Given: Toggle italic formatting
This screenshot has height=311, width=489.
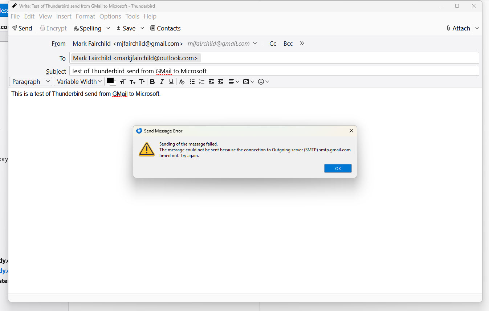Looking at the screenshot, I should [x=162, y=82].
